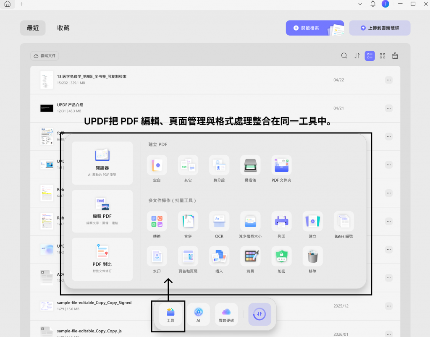The image size is (430, 337).
Task: Open more options for 13.医学免疫学 file
Action: point(389,80)
